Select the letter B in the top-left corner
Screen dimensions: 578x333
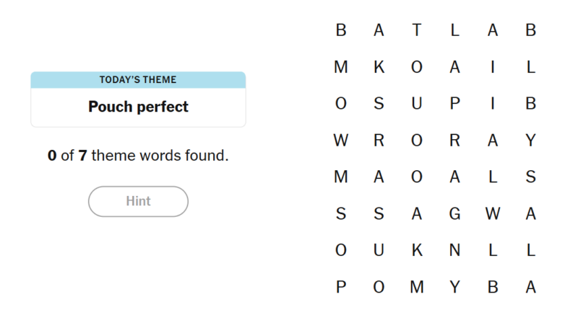coord(341,30)
